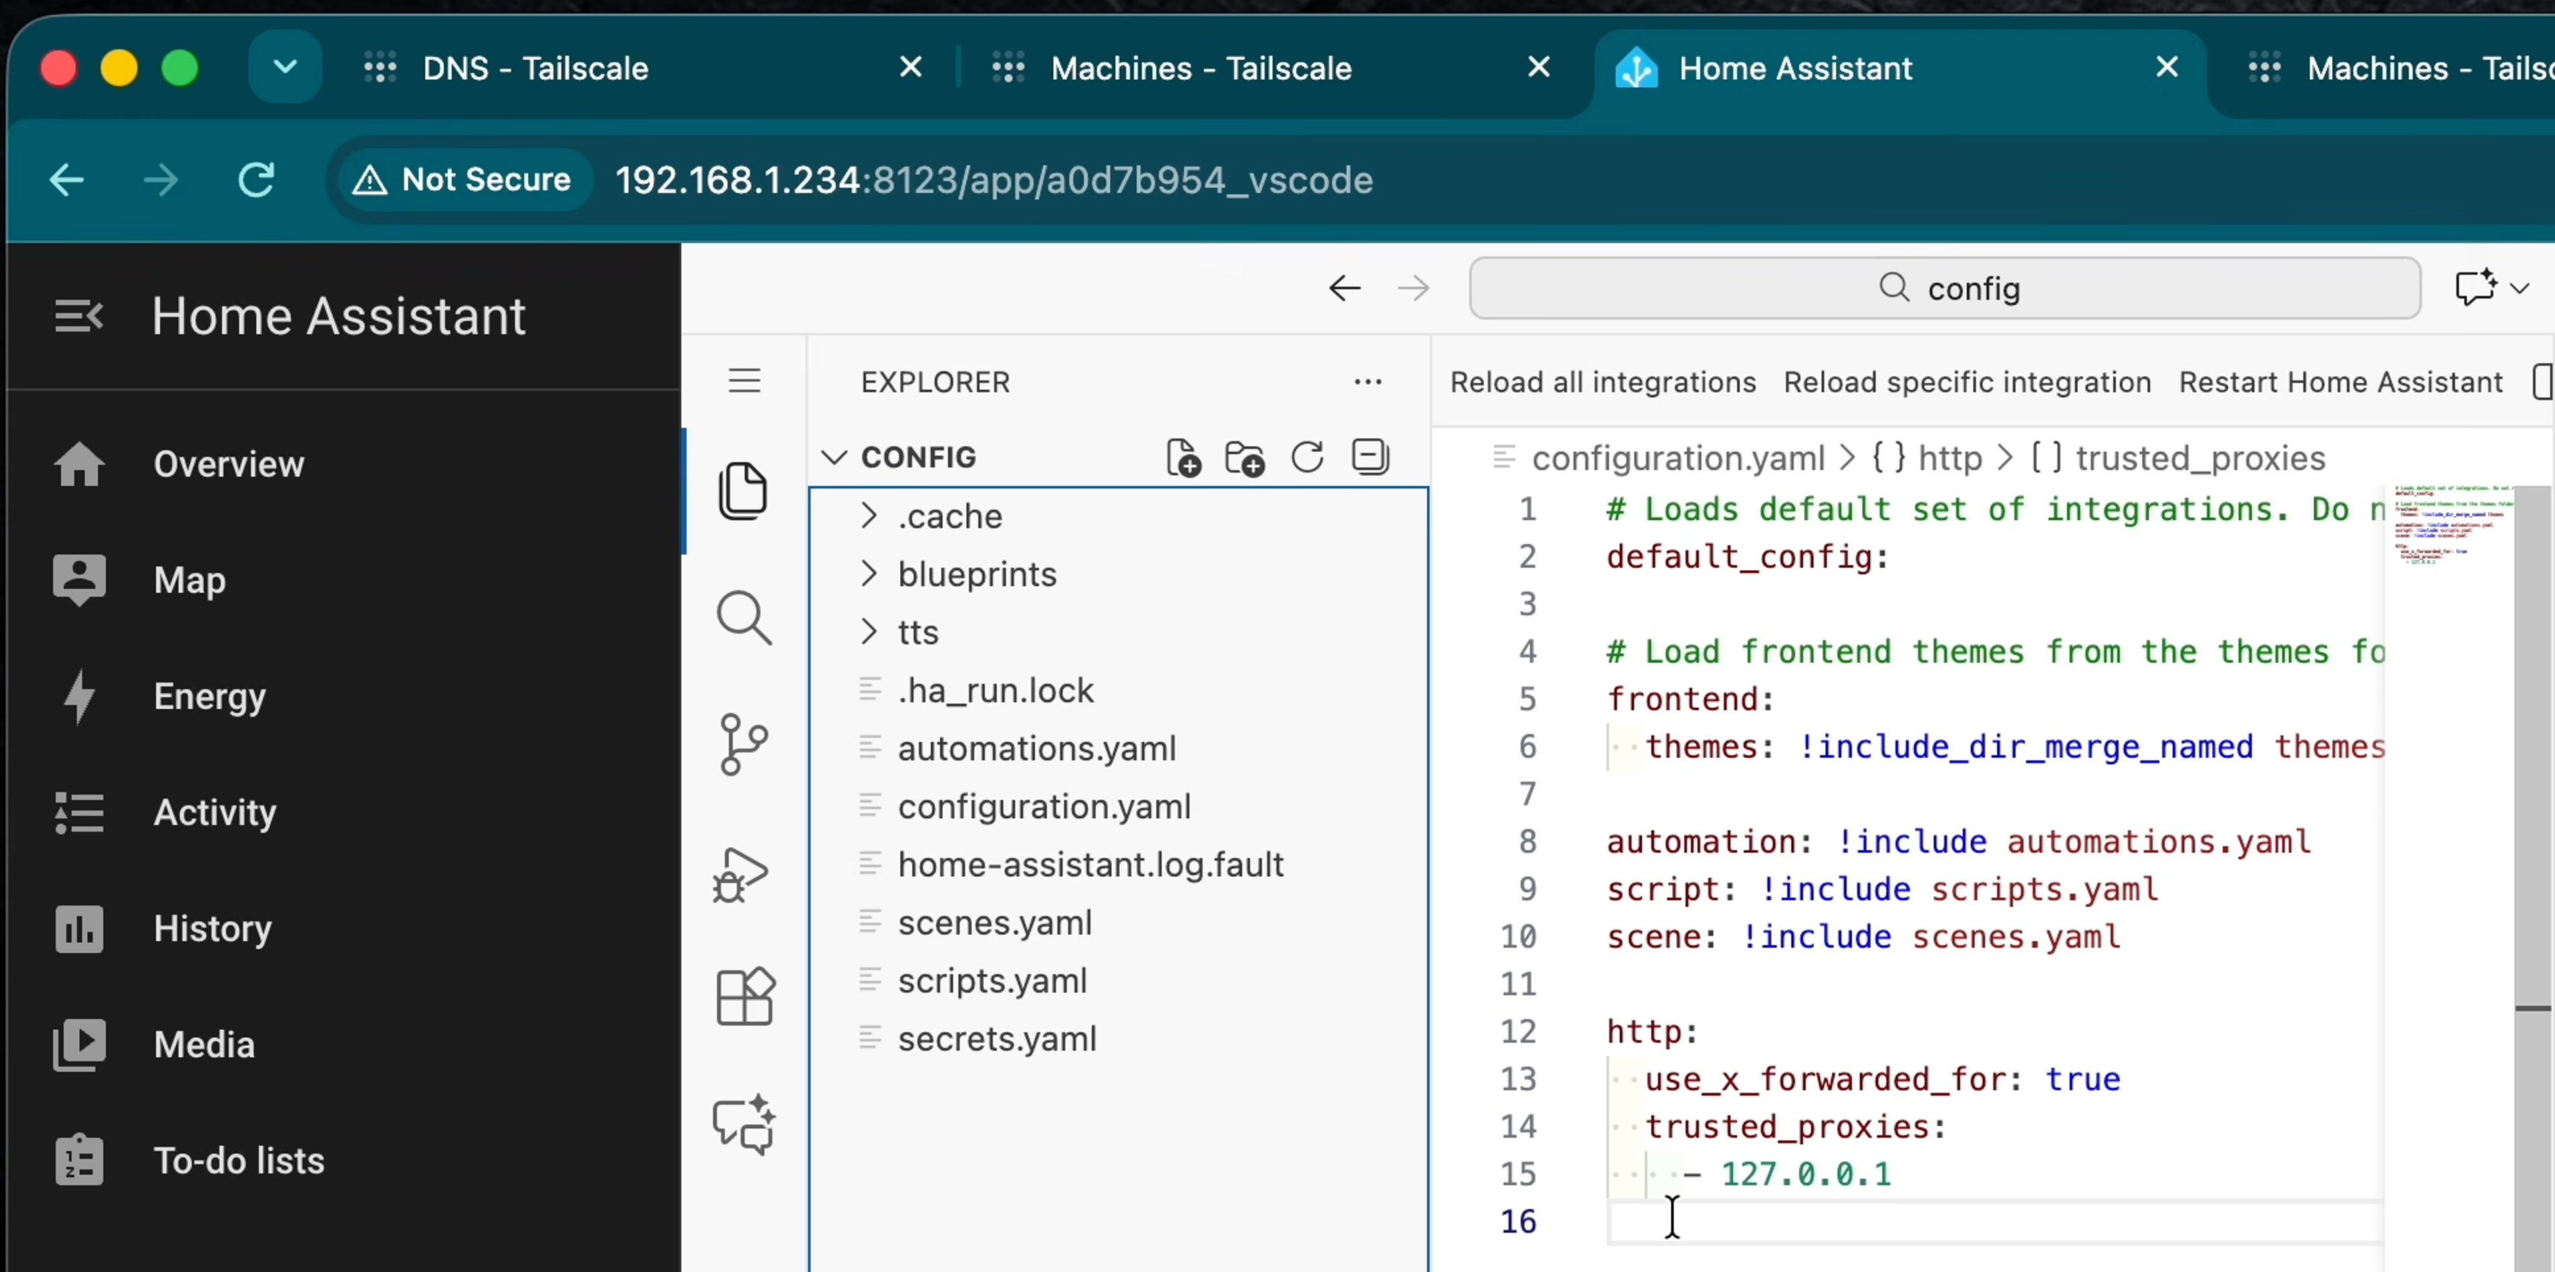Click Restart Home Assistant
Viewport: 2555px width, 1272px height.
[x=2341, y=383]
